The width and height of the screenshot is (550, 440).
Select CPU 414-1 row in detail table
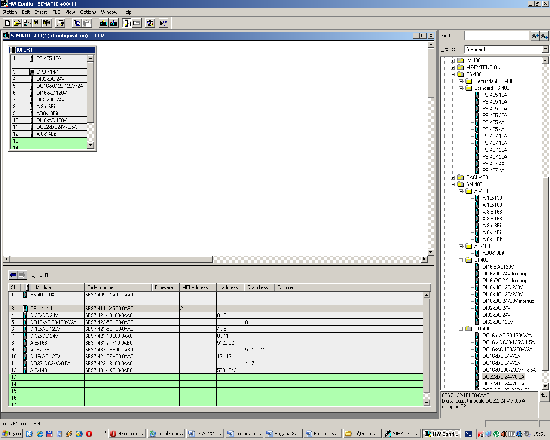coord(217,309)
